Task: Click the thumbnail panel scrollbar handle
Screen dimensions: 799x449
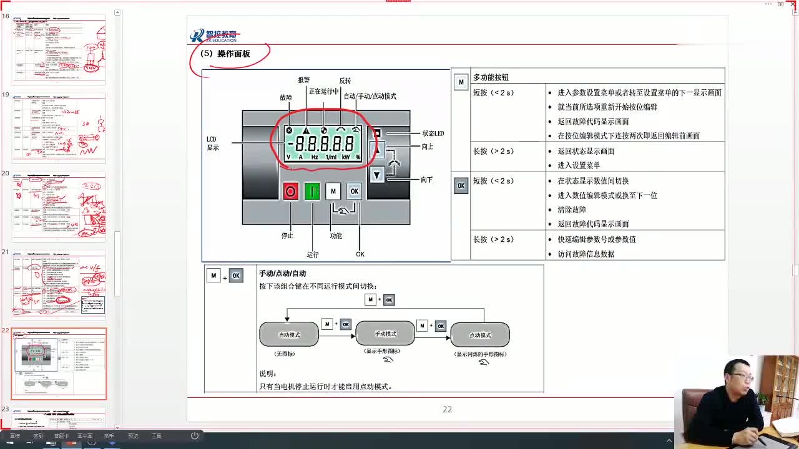Action: [x=116, y=265]
